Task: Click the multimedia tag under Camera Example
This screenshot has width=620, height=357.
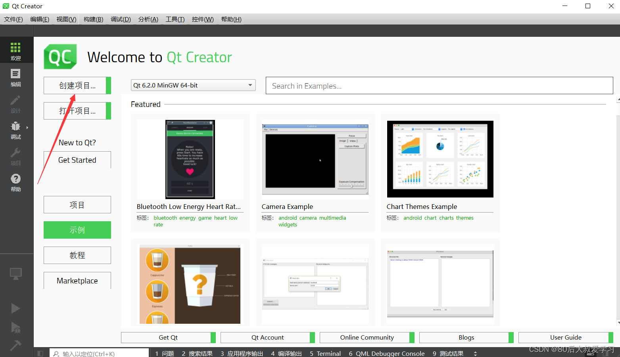Action: 332,218
